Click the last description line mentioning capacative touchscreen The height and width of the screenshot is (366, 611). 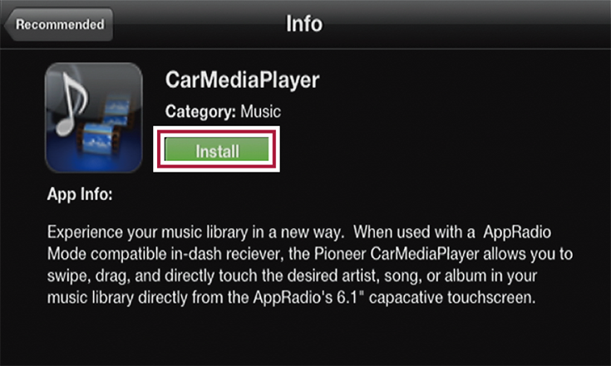(292, 298)
